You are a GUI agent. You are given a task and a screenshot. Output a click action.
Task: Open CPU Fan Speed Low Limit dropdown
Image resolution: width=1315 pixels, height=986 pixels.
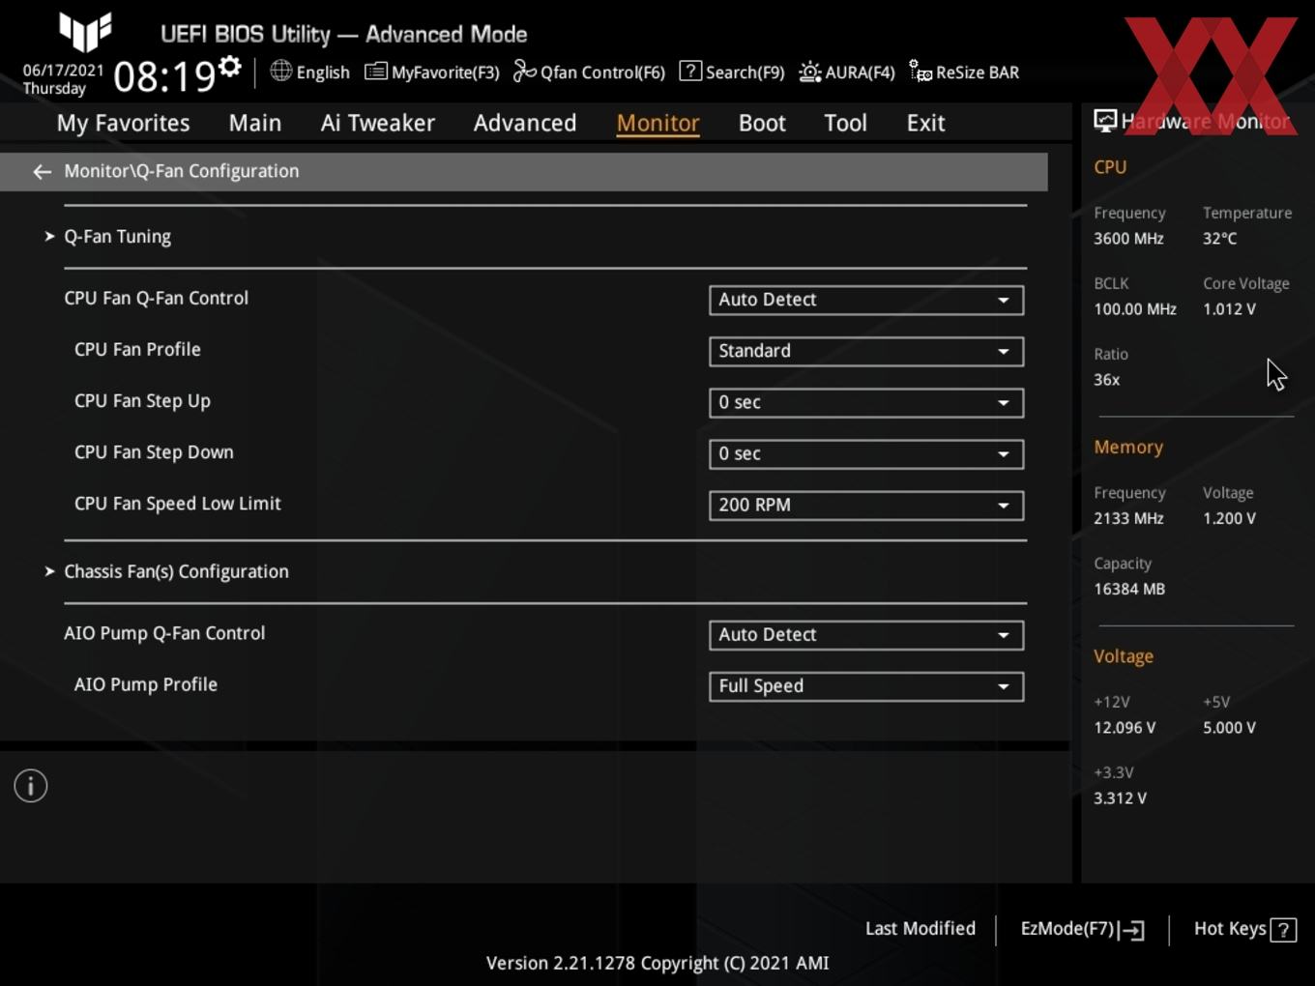pos(866,505)
